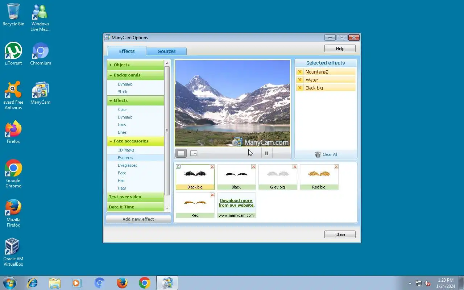This screenshot has width=464, height=290.
Task: Open the Date & Time section
Action: 136,207
